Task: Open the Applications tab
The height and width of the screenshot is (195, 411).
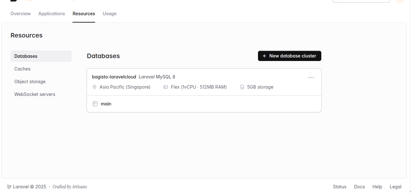Action: (52, 14)
